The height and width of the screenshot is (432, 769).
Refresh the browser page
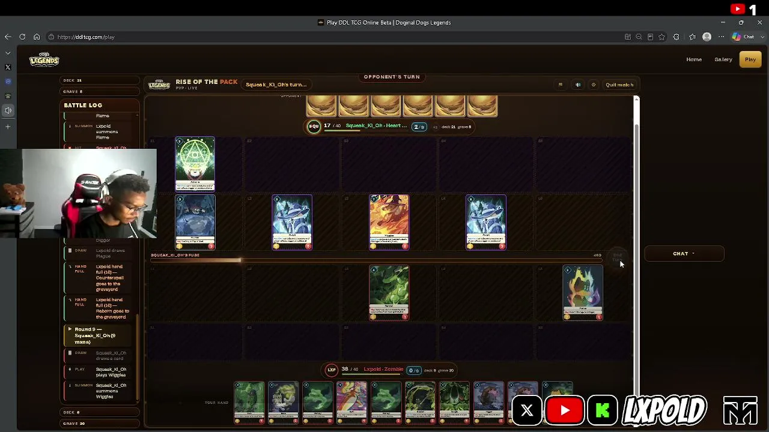(x=22, y=37)
